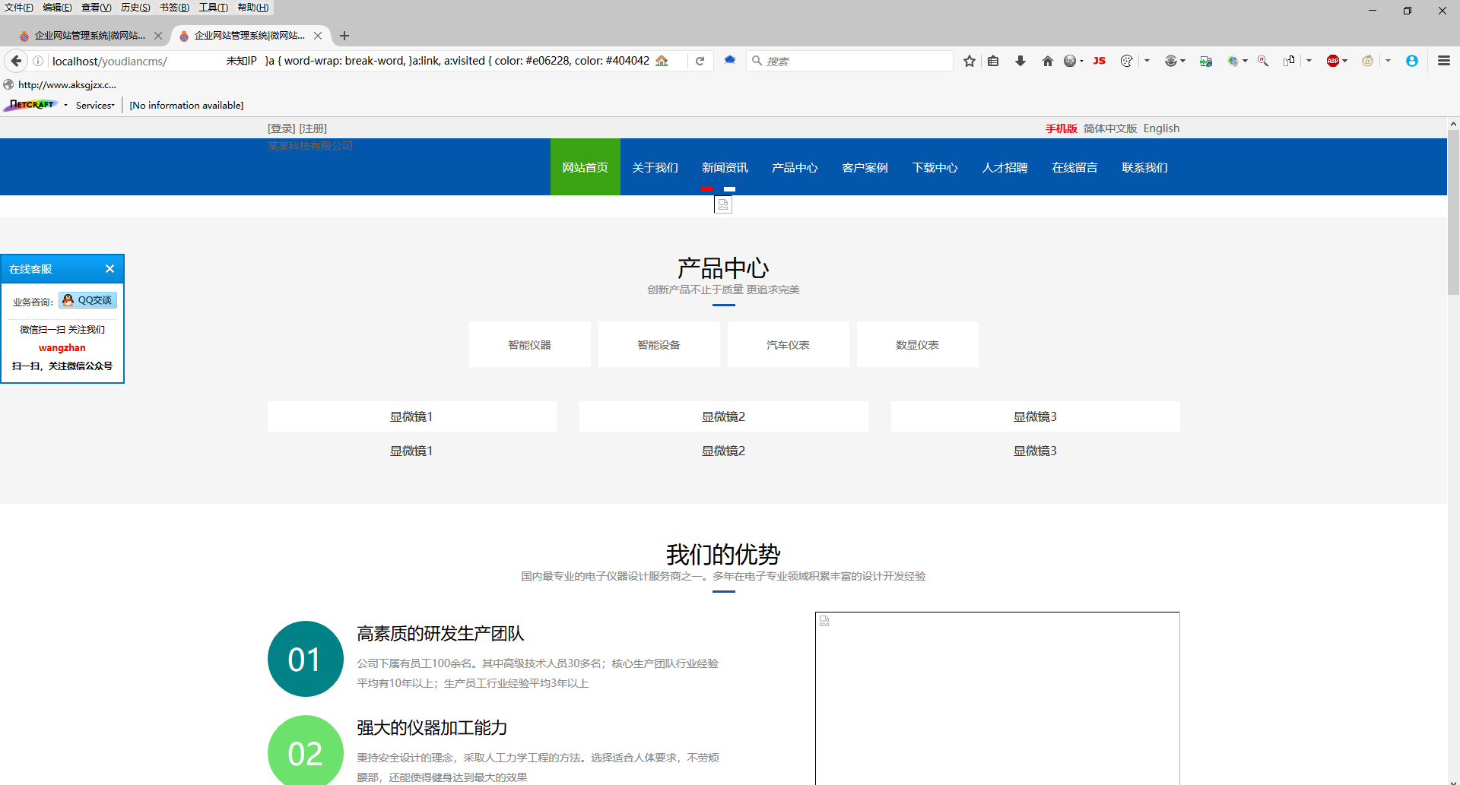
Task: Open the hamburger menu in the toolbar
Action: point(1443,61)
